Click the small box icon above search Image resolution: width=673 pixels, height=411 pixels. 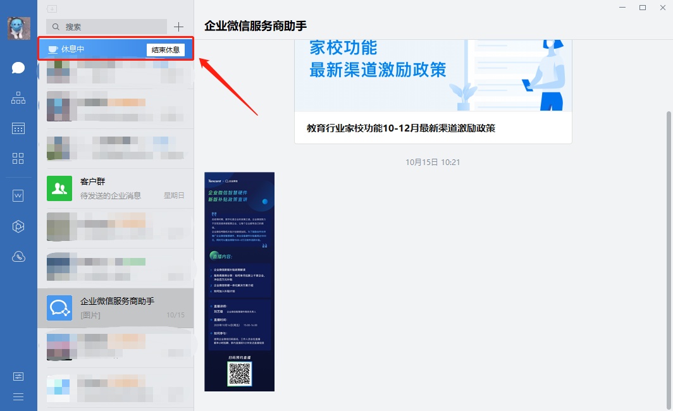click(x=52, y=9)
